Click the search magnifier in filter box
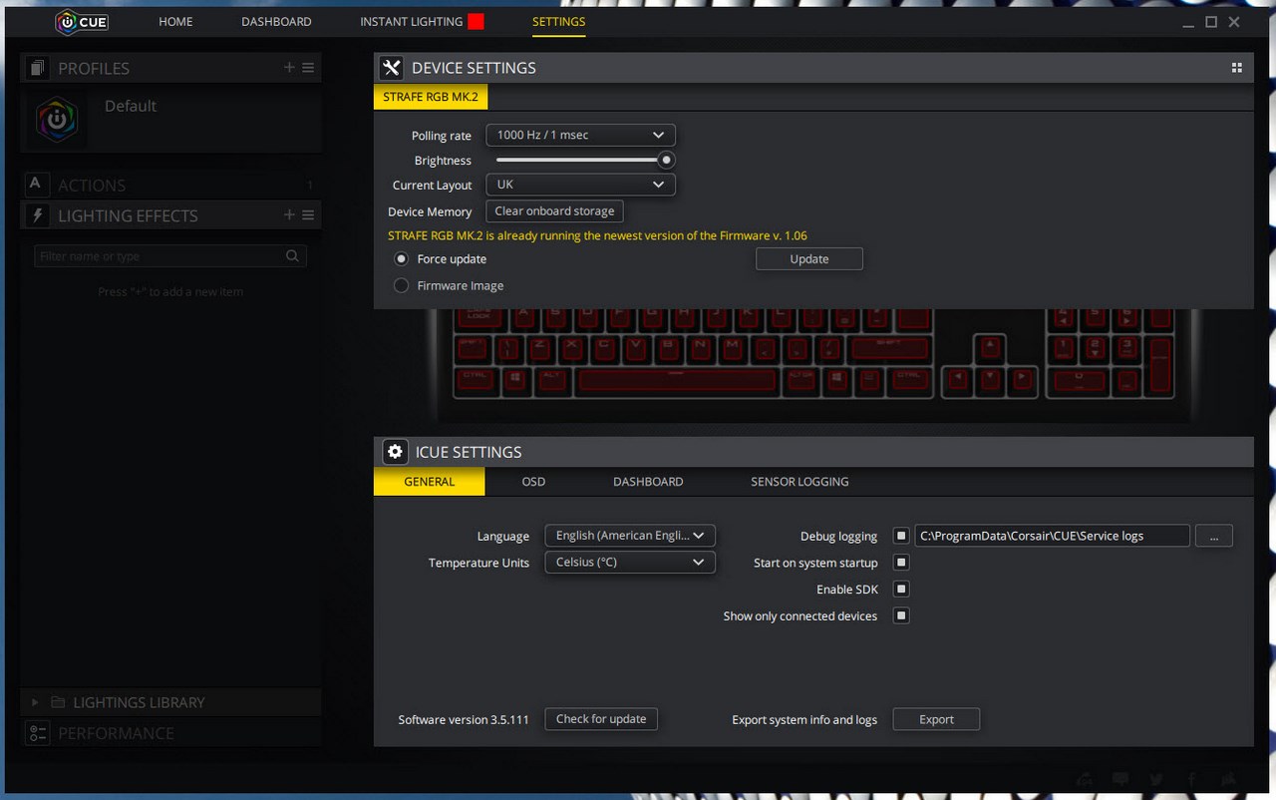The height and width of the screenshot is (800, 1276). (292, 256)
